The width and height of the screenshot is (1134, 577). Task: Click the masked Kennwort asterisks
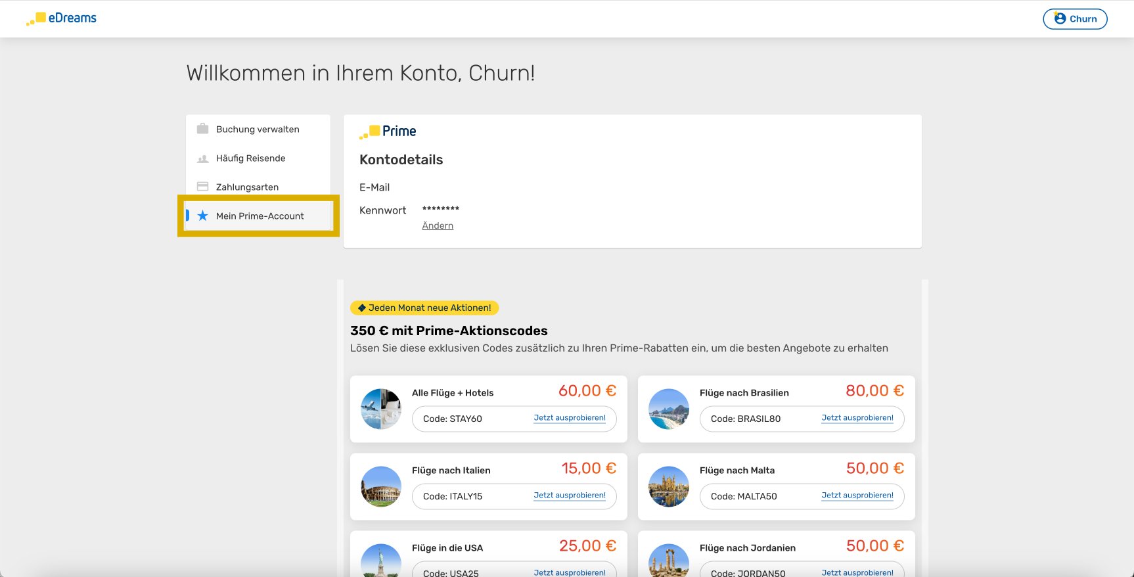[x=441, y=209]
